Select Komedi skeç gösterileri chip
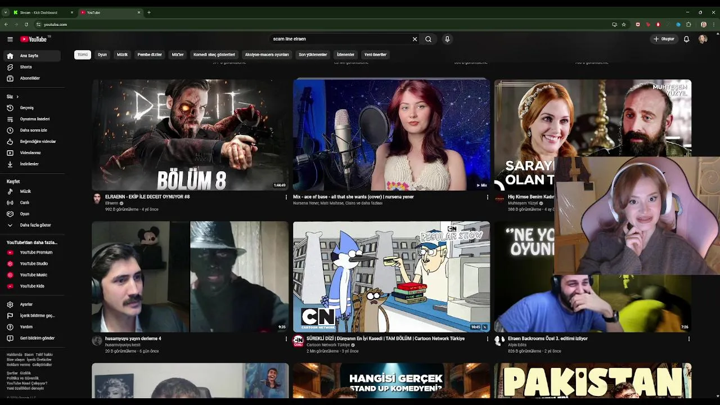720x405 pixels. 214,55
